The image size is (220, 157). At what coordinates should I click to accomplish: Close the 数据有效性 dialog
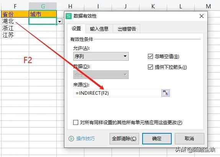[202, 16]
